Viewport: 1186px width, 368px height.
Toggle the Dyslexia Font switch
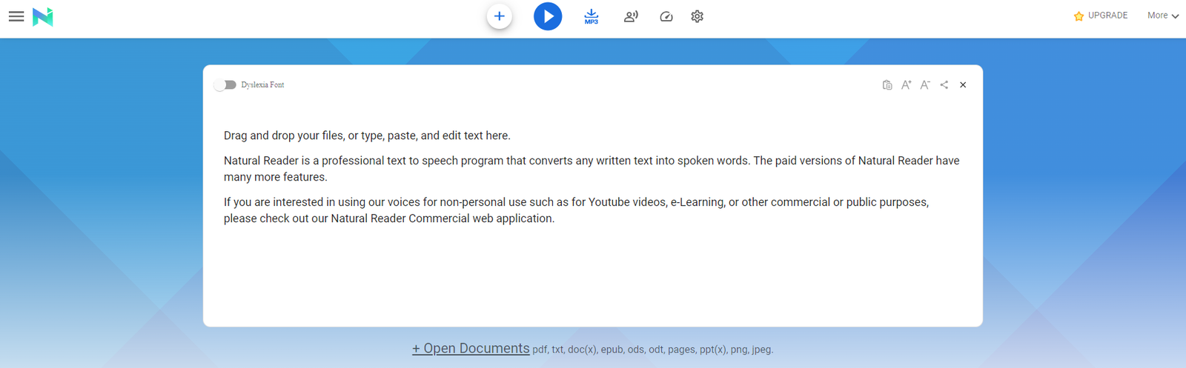click(225, 85)
